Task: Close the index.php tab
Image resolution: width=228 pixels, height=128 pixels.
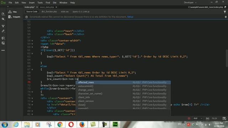Action: click(37, 7)
